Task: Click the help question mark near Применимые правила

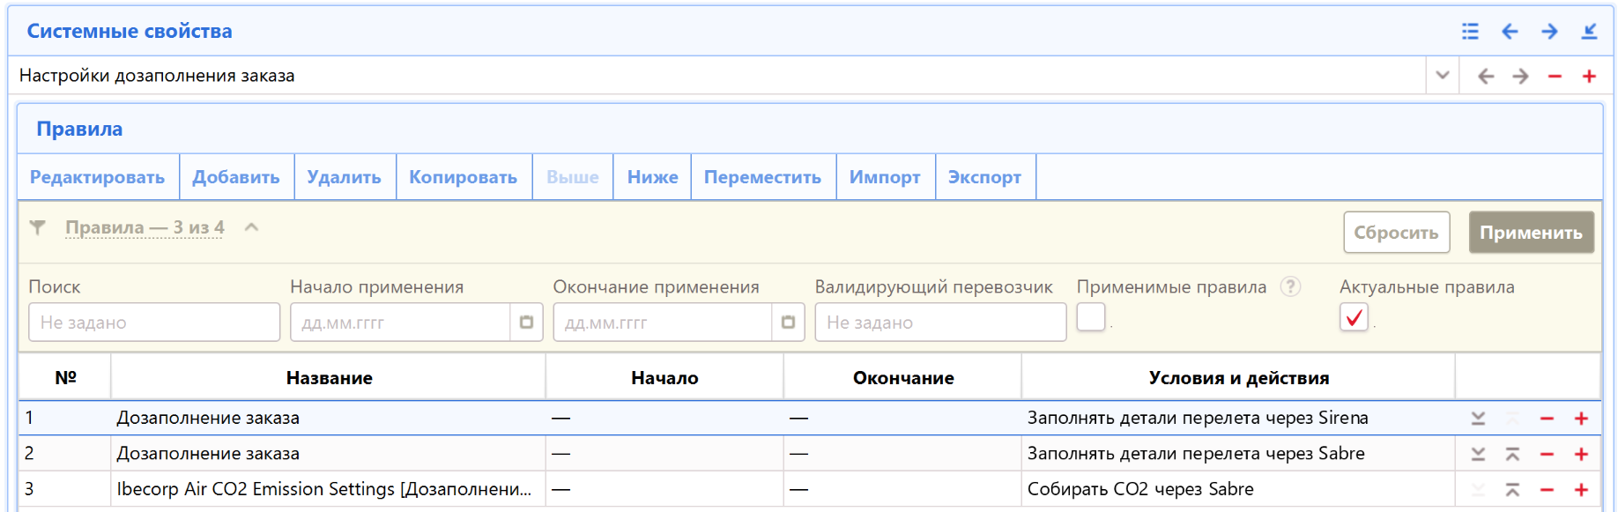Action: click(1290, 286)
